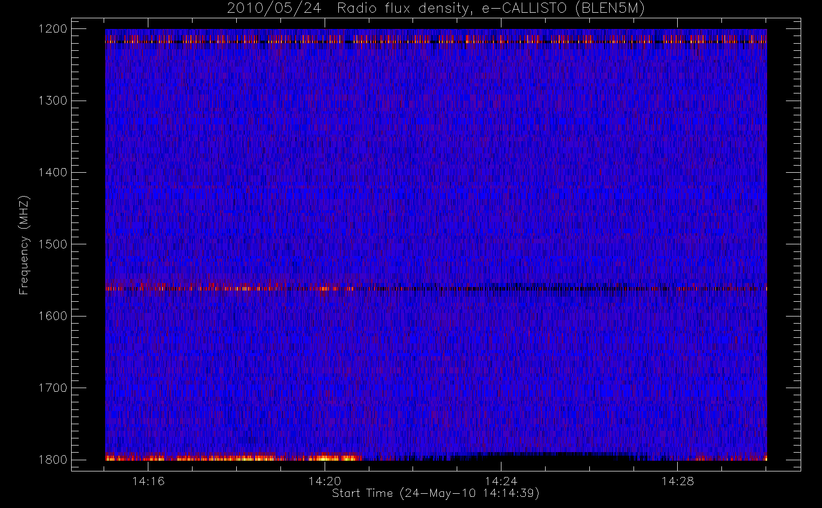Click the '1400' frequency axis label
This screenshot has width=822, height=508.
click(x=53, y=172)
